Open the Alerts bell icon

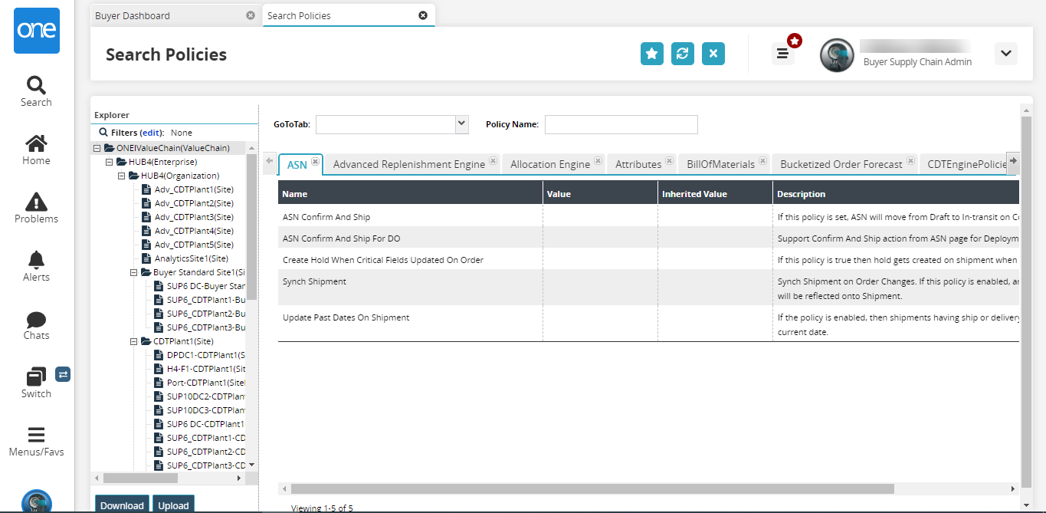36,260
